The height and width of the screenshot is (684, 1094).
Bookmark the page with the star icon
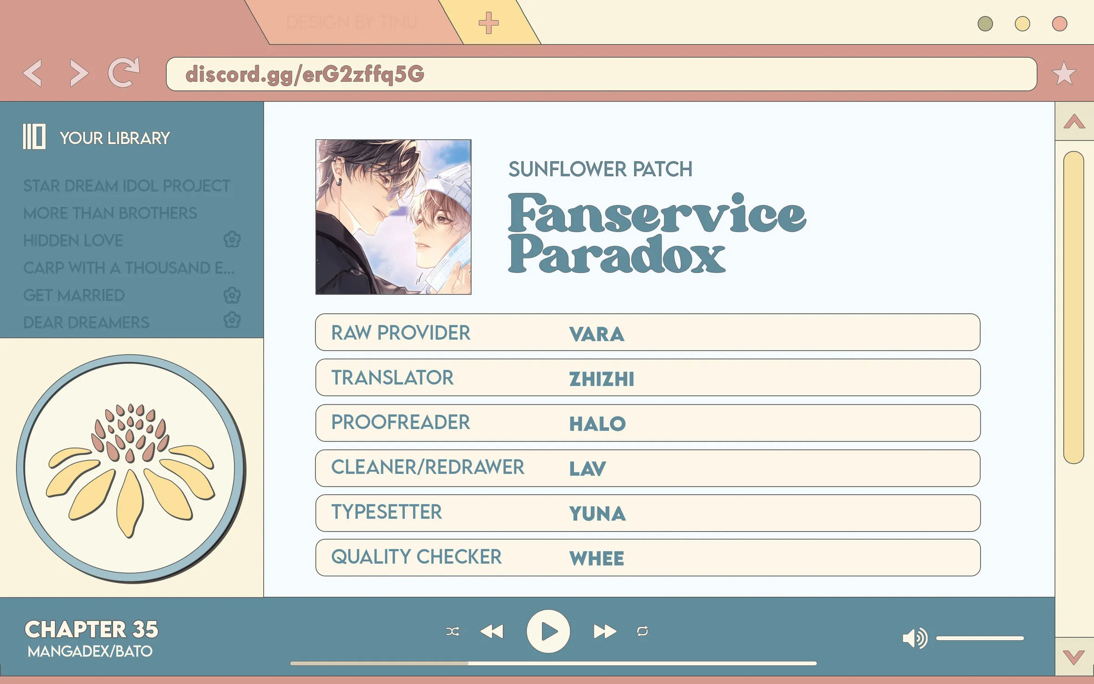pyautogui.click(x=1064, y=73)
